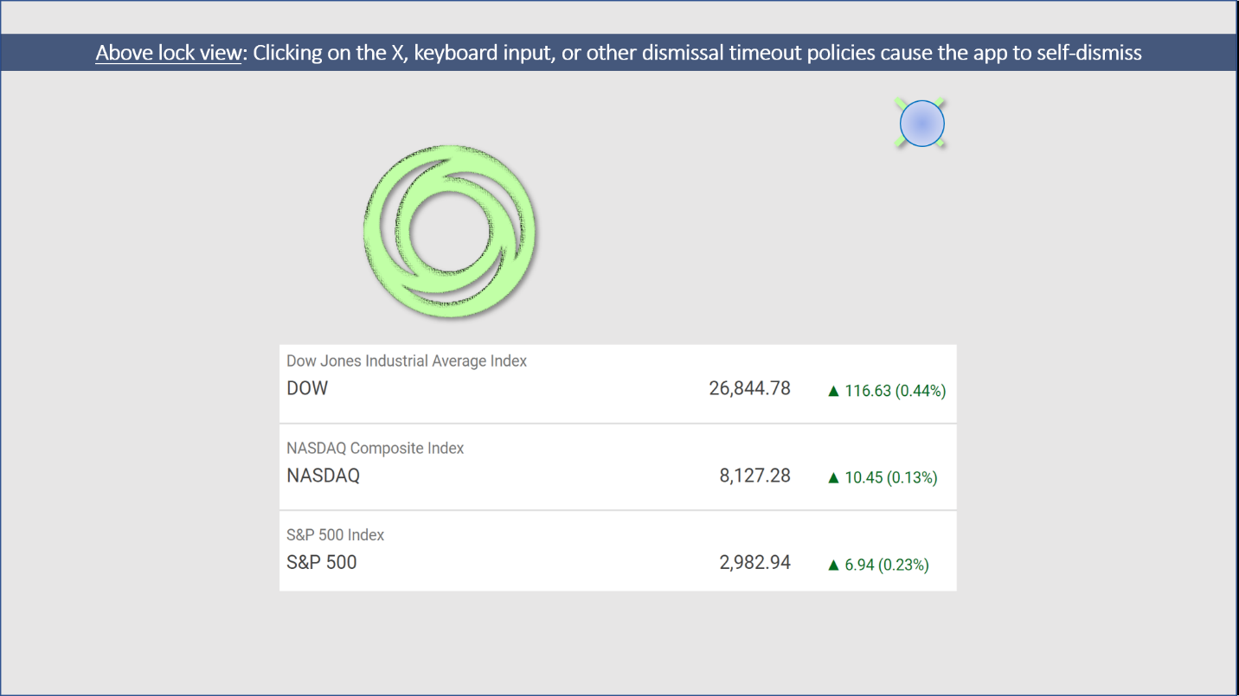
Task: Click the green swirl app logo
Action: pyautogui.click(x=449, y=232)
